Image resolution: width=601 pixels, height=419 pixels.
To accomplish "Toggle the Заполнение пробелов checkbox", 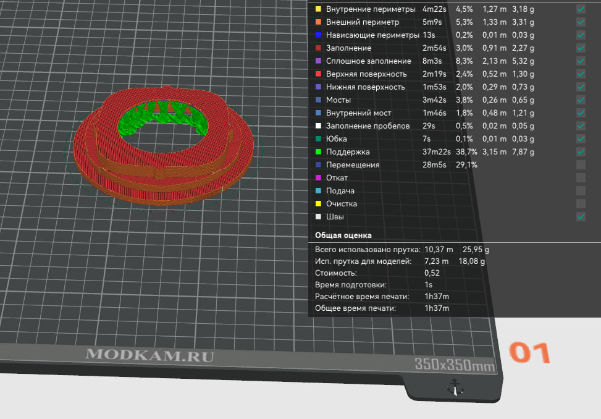I will click(581, 125).
